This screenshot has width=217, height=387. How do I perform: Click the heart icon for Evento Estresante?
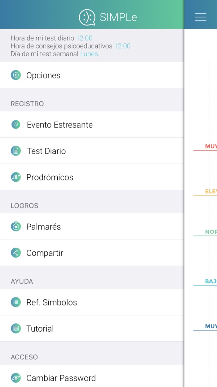tap(16, 125)
